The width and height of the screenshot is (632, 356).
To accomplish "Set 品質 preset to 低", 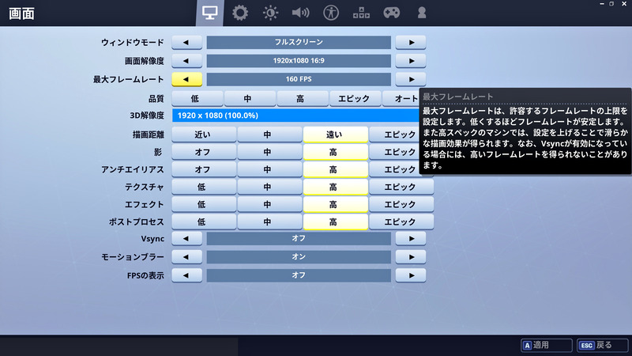I will coord(197,98).
